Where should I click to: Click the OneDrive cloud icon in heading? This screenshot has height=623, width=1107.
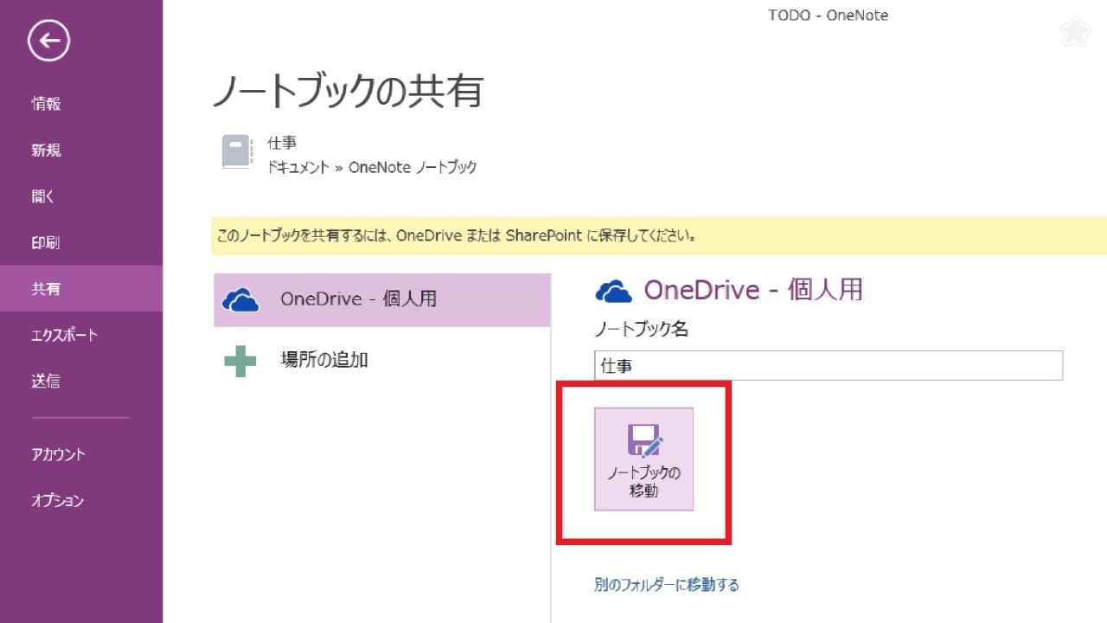[614, 291]
